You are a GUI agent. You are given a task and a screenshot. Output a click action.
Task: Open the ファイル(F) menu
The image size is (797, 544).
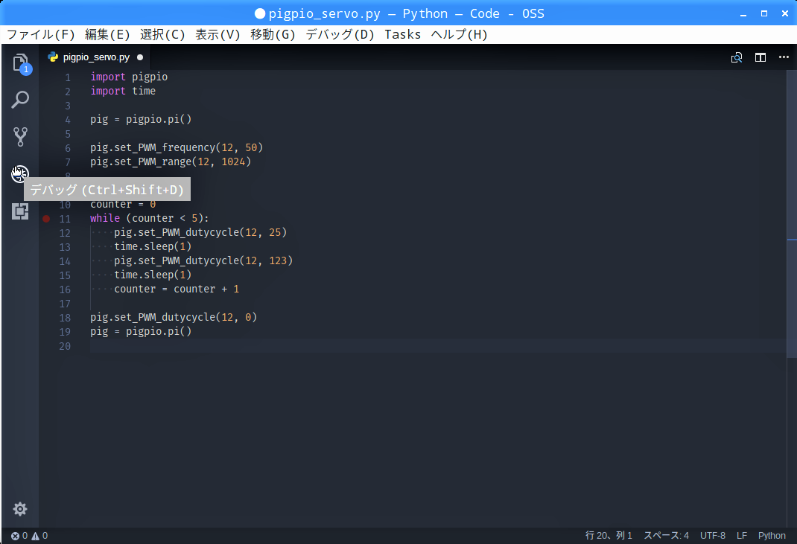tap(41, 34)
